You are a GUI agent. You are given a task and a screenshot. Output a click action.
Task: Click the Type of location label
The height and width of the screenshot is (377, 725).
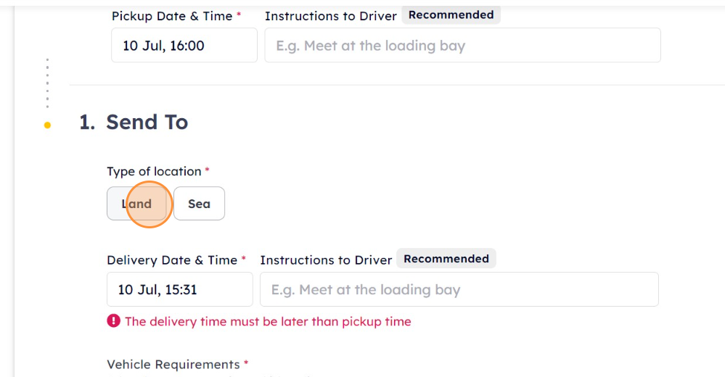point(154,171)
